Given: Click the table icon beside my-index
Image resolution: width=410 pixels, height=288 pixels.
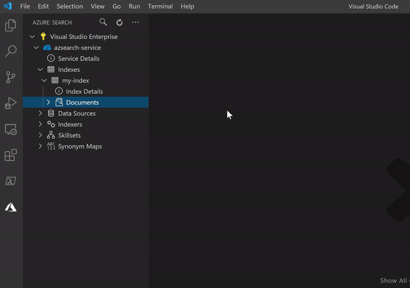Looking at the screenshot, I should pos(55,80).
